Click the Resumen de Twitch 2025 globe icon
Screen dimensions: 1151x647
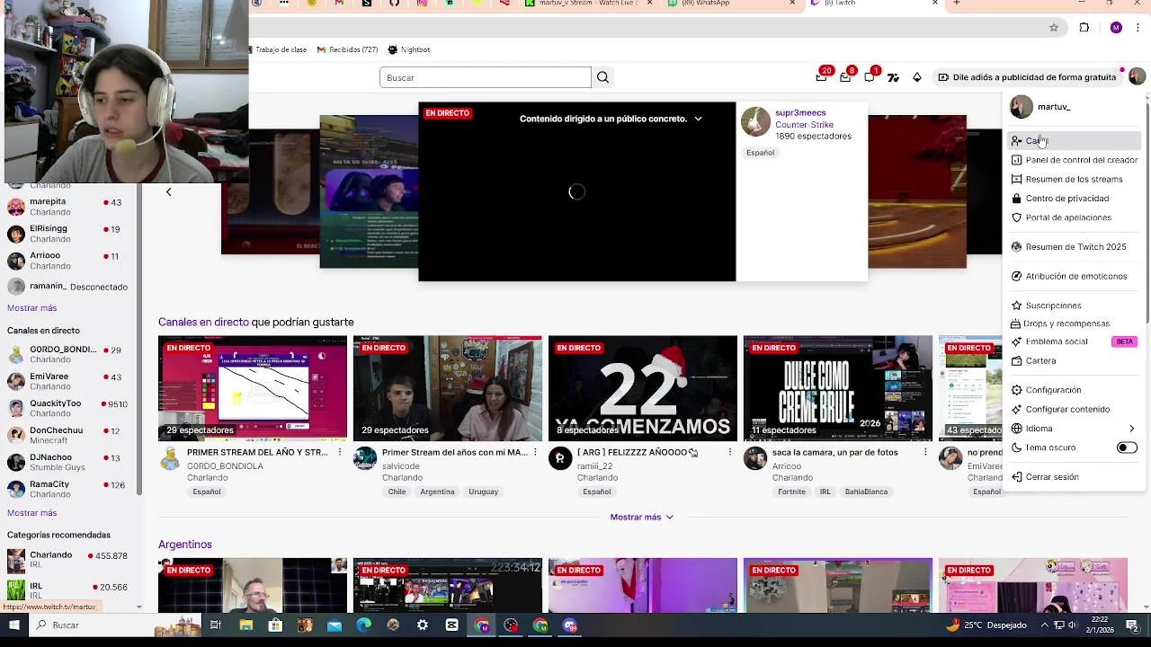click(1016, 246)
